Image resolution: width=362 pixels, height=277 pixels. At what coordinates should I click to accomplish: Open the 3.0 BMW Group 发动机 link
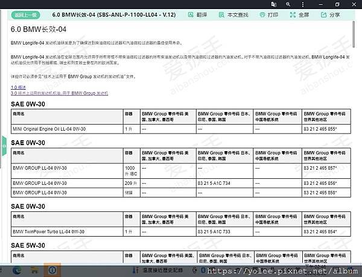59,93
